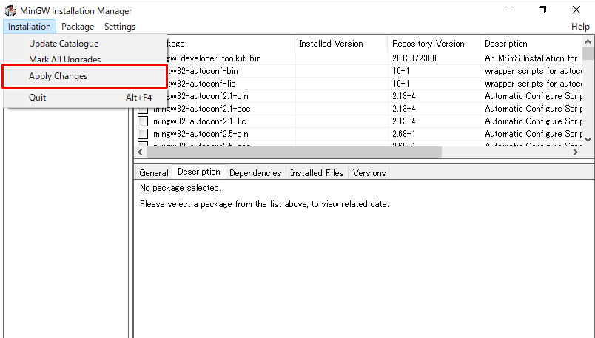Click the vertical scrollbar thumb

(x=588, y=53)
